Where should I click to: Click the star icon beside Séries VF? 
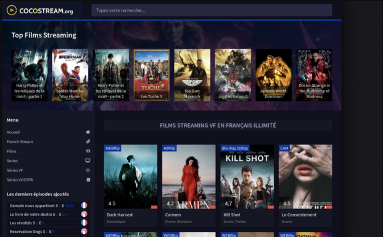tap(88, 170)
